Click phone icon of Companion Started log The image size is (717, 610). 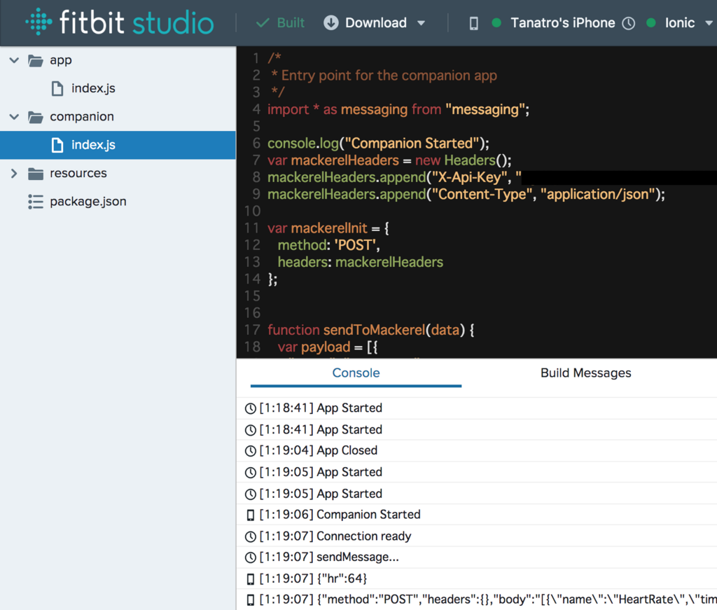(250, 515)
